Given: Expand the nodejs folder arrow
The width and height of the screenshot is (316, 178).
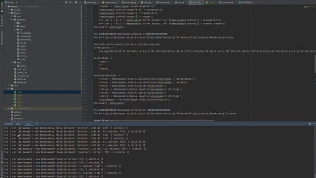Looking at the screenshot, I should pos(14,26).
